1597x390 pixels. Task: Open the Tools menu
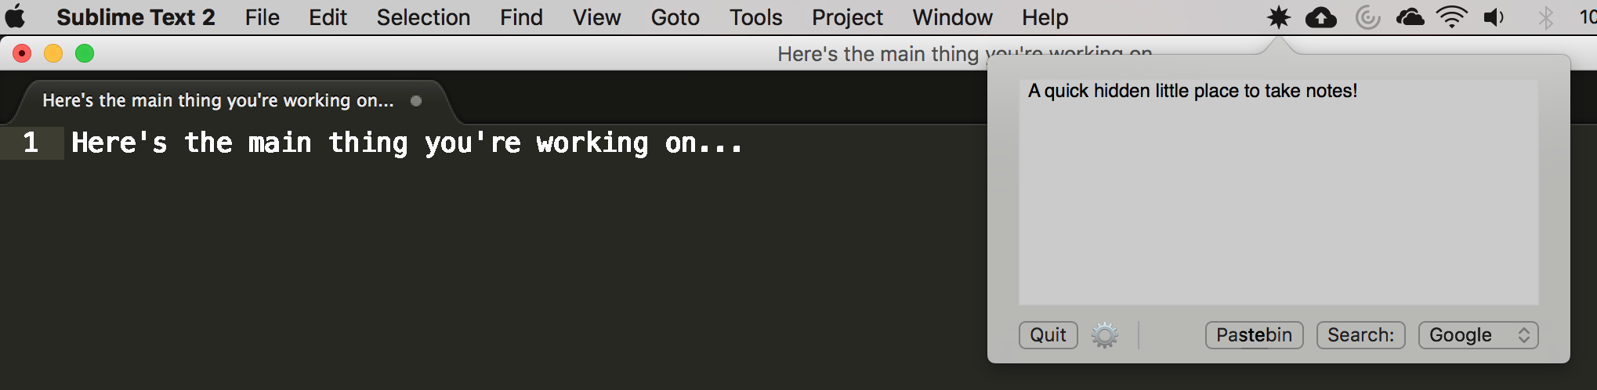[x=755, y=17]
